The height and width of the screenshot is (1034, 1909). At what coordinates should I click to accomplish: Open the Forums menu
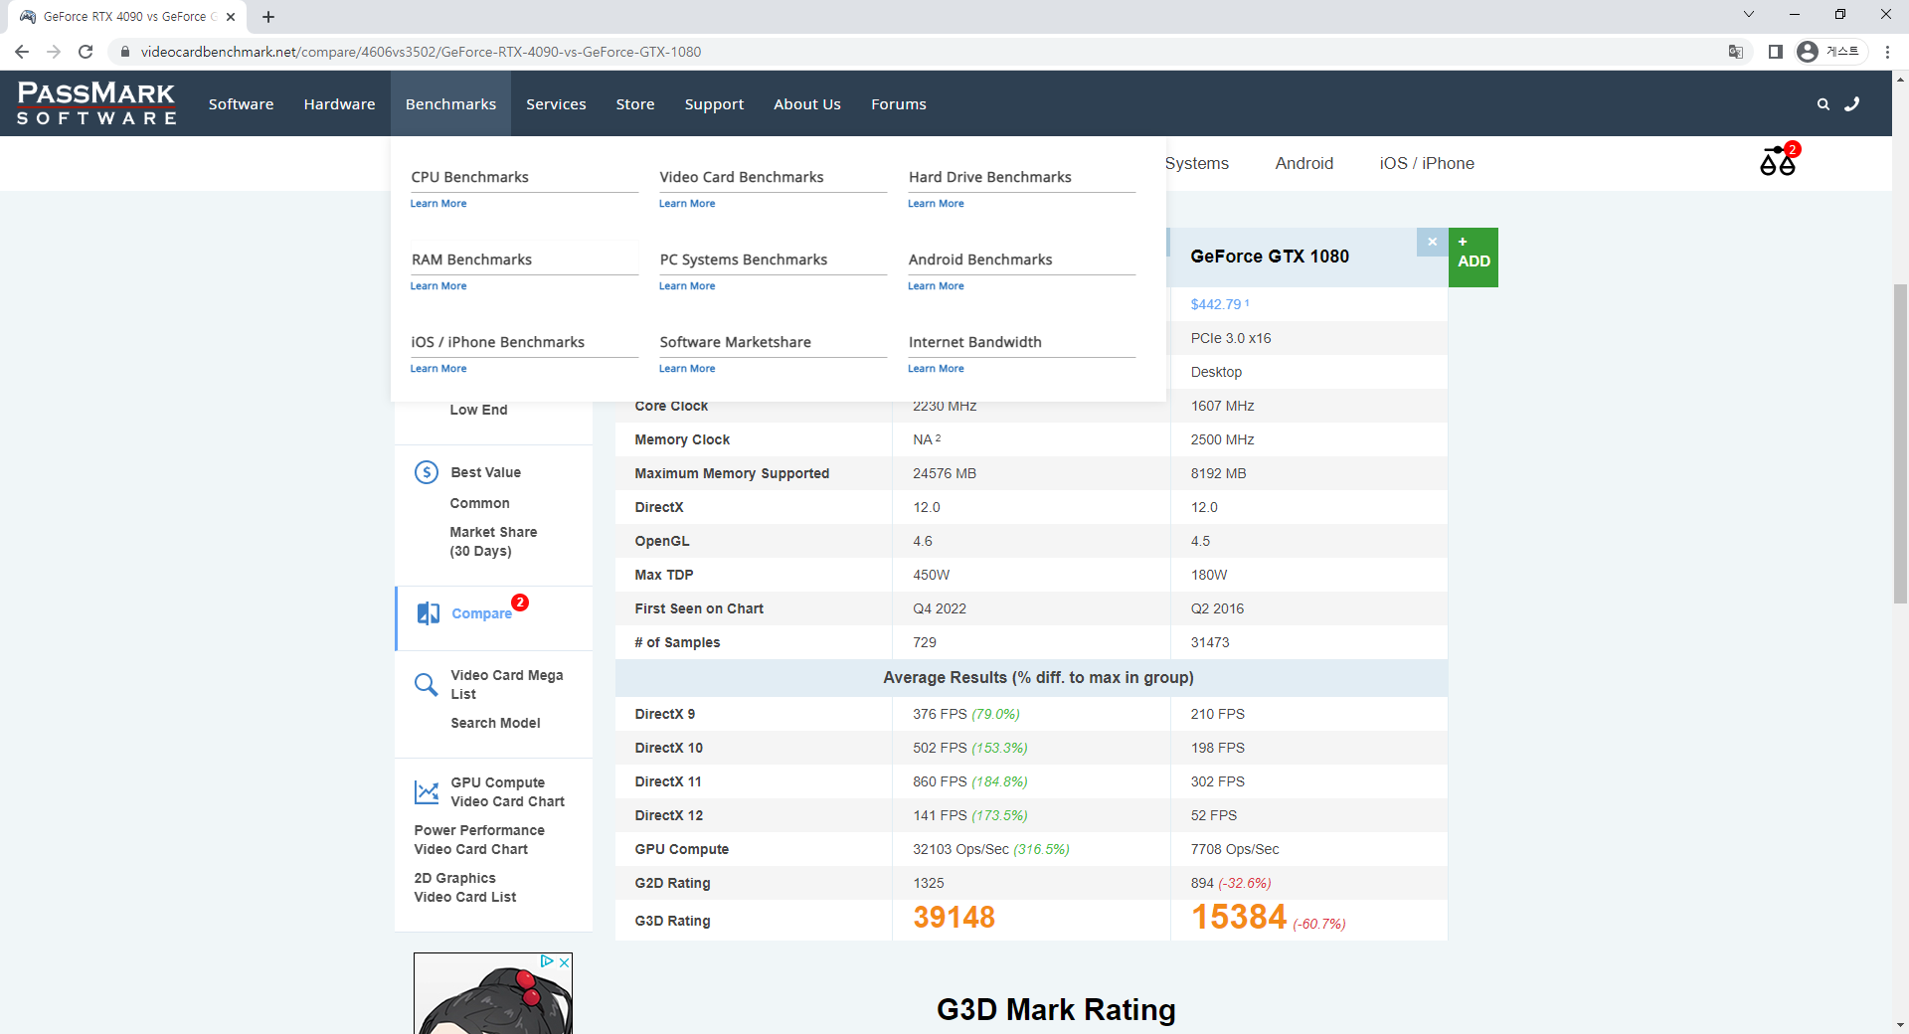[x=899, y=104]
